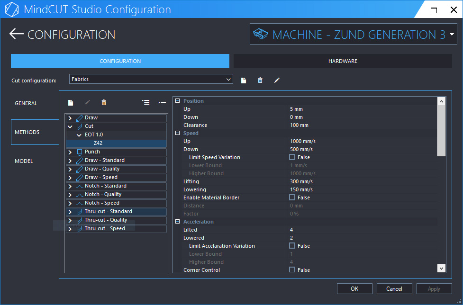This screenshot has height=305, width=463.
Task: Rename the cut configuration with pencil icon
Action: tap(277, 80)
